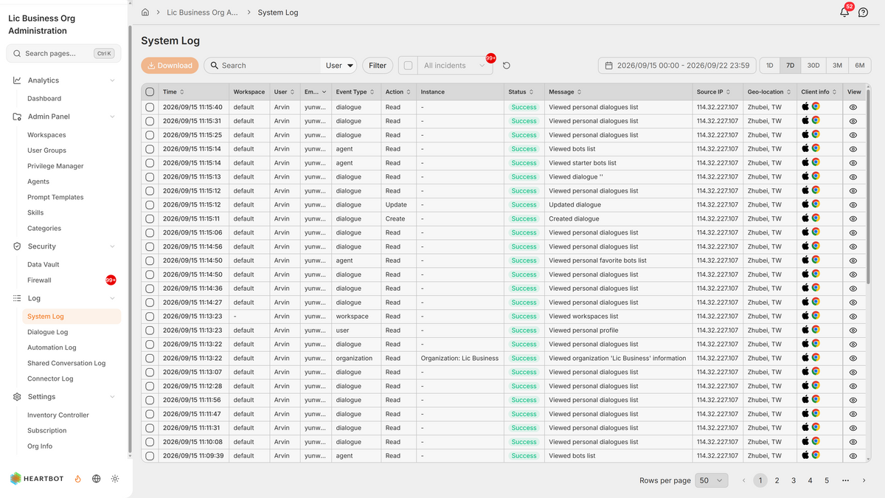Check the row for 2026/09/15 11:14:27
The image size is (885, 498).
pos(150,302)
